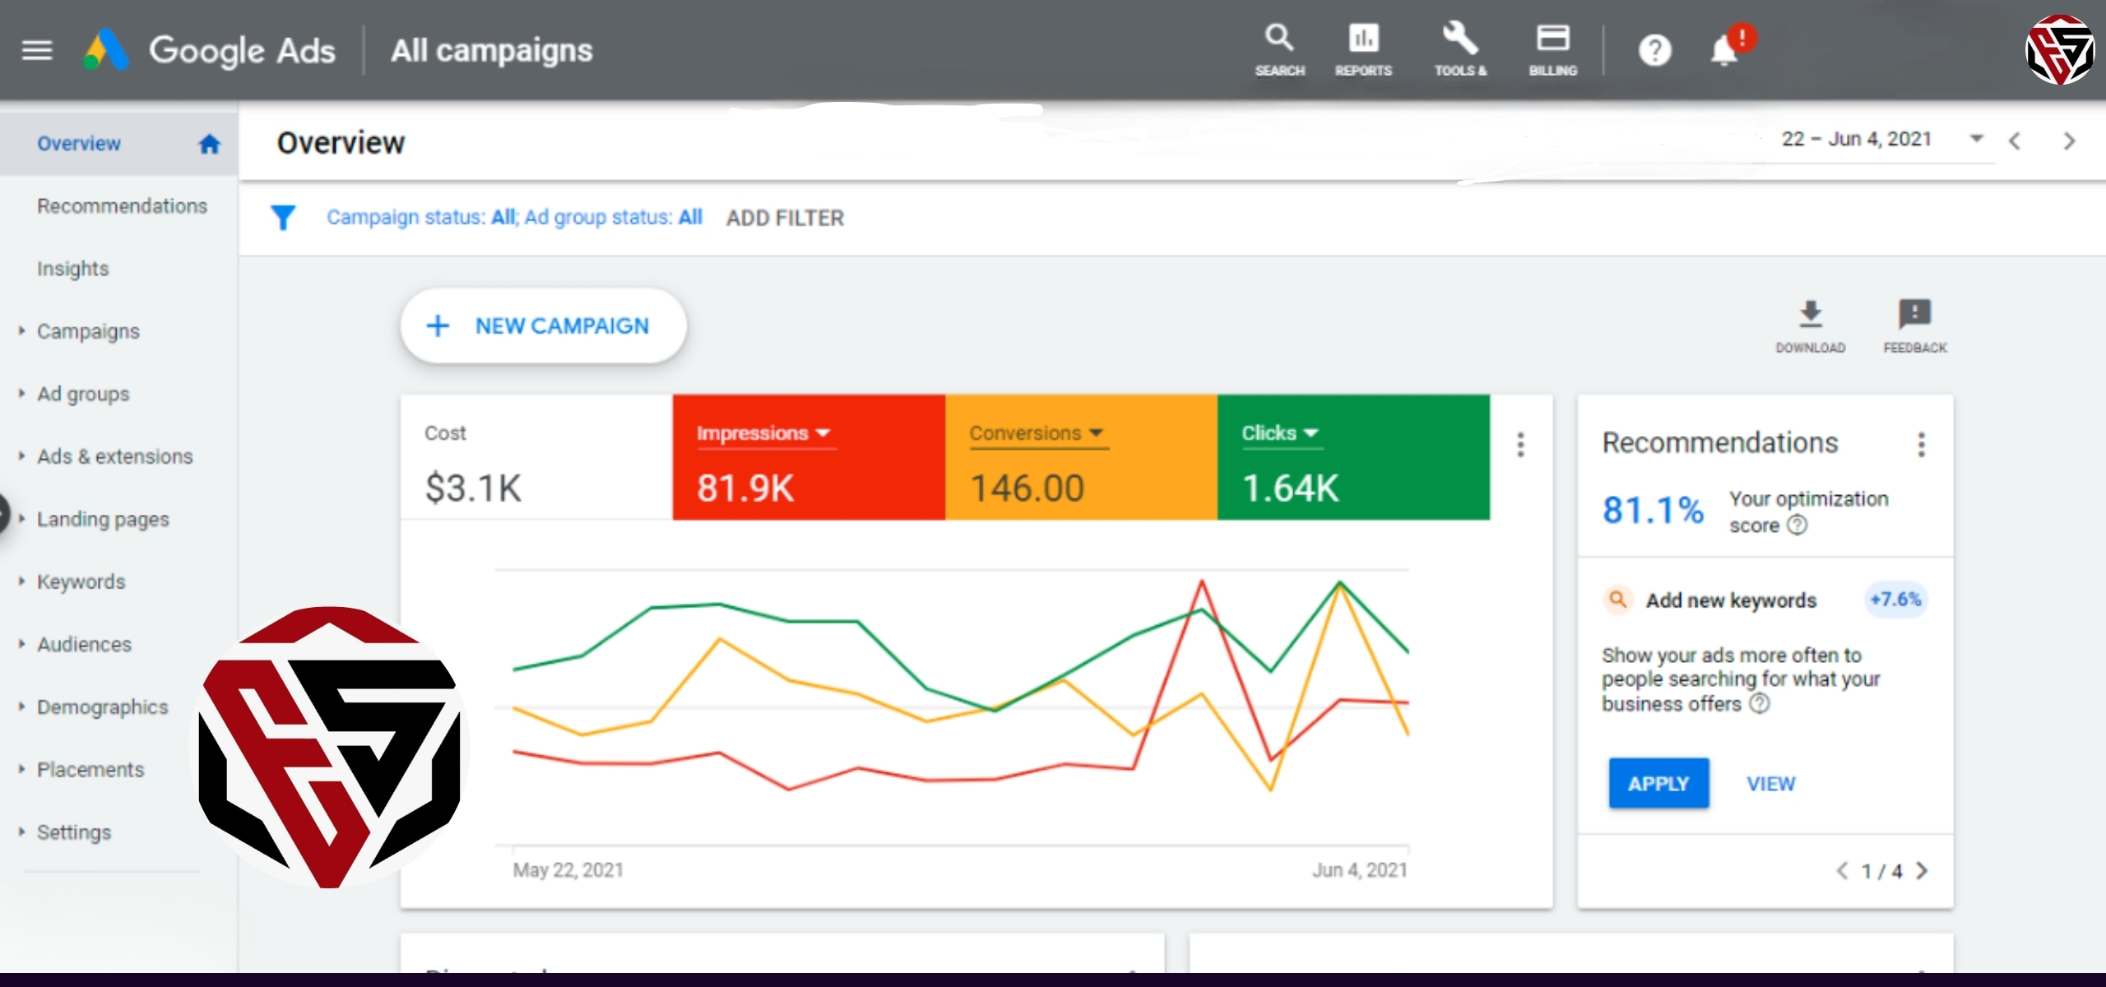Expand the date range dropdown arrow
The width and height of the screenshot is (2106, 987).
tap(1976, 138)
